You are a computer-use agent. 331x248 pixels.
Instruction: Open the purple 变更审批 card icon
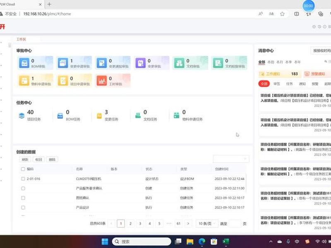tap(141, 63)
